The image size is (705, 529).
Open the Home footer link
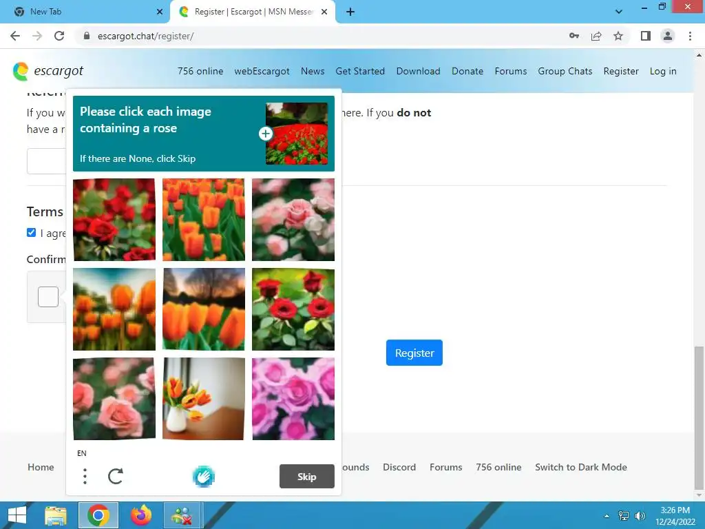coord(41,467)
